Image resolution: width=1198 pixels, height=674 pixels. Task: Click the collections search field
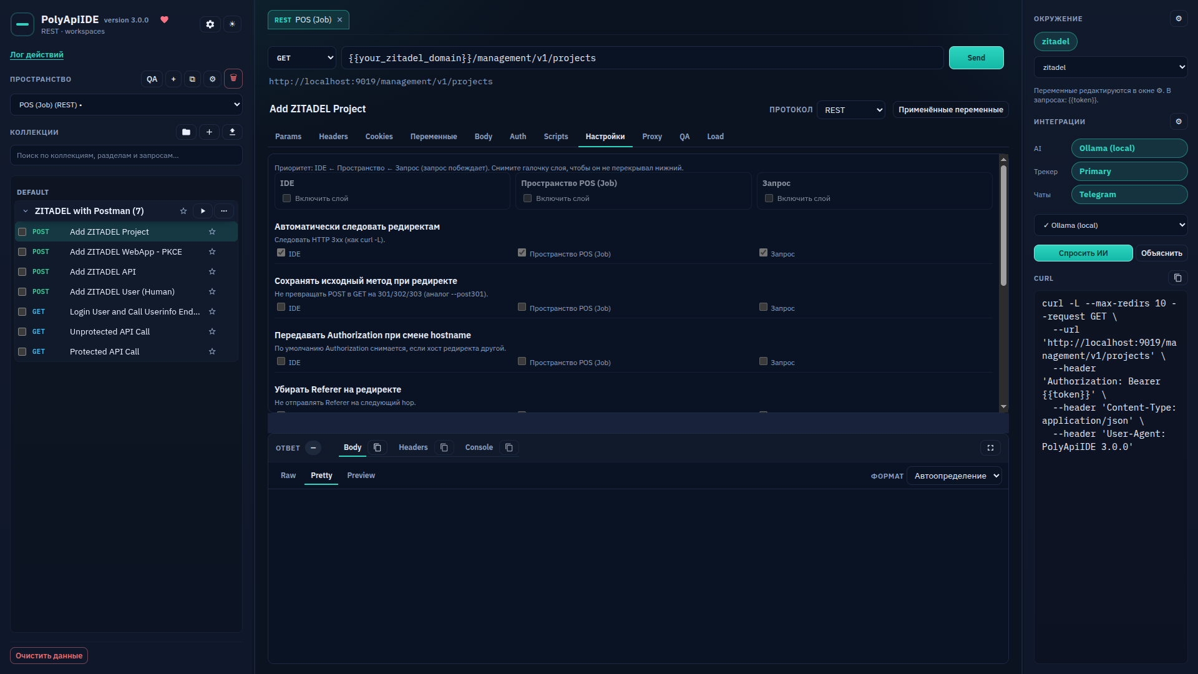point(126,155)
